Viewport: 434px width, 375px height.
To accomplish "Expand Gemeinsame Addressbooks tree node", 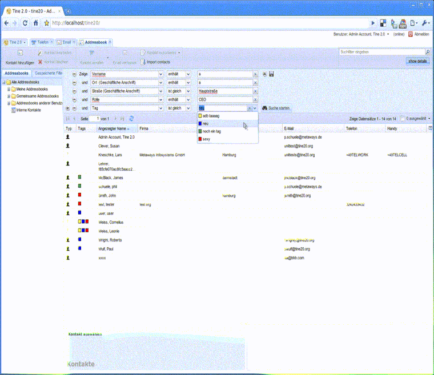I will [x=9, y=96].
